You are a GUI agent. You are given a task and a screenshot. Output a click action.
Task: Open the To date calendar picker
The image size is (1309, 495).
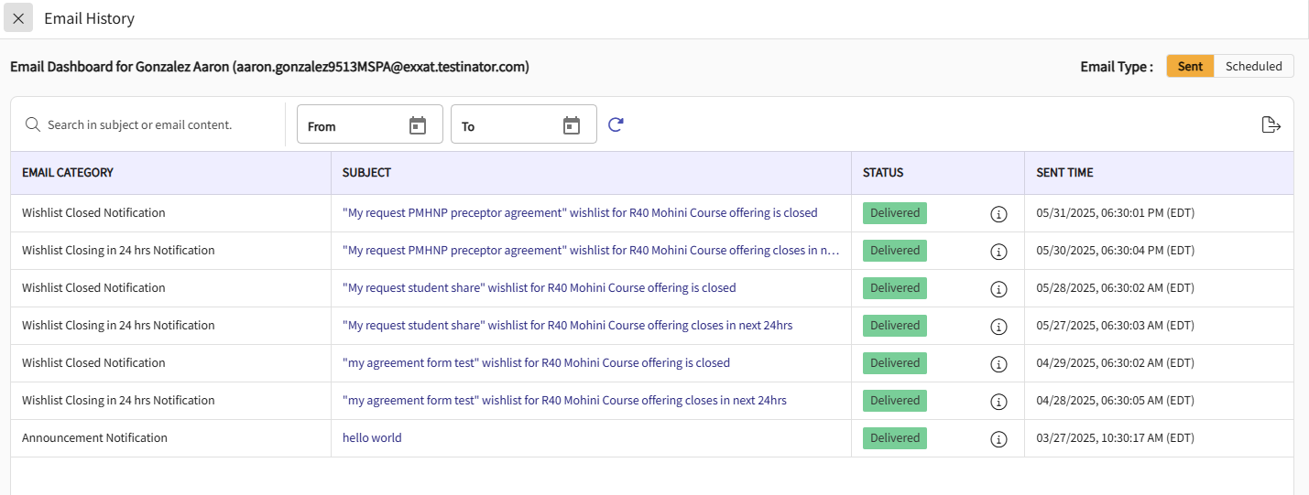point(572,125)
